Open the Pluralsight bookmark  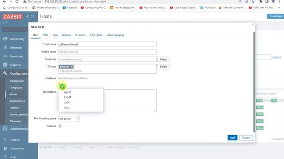pyautogui.click(x=208, y=8)
